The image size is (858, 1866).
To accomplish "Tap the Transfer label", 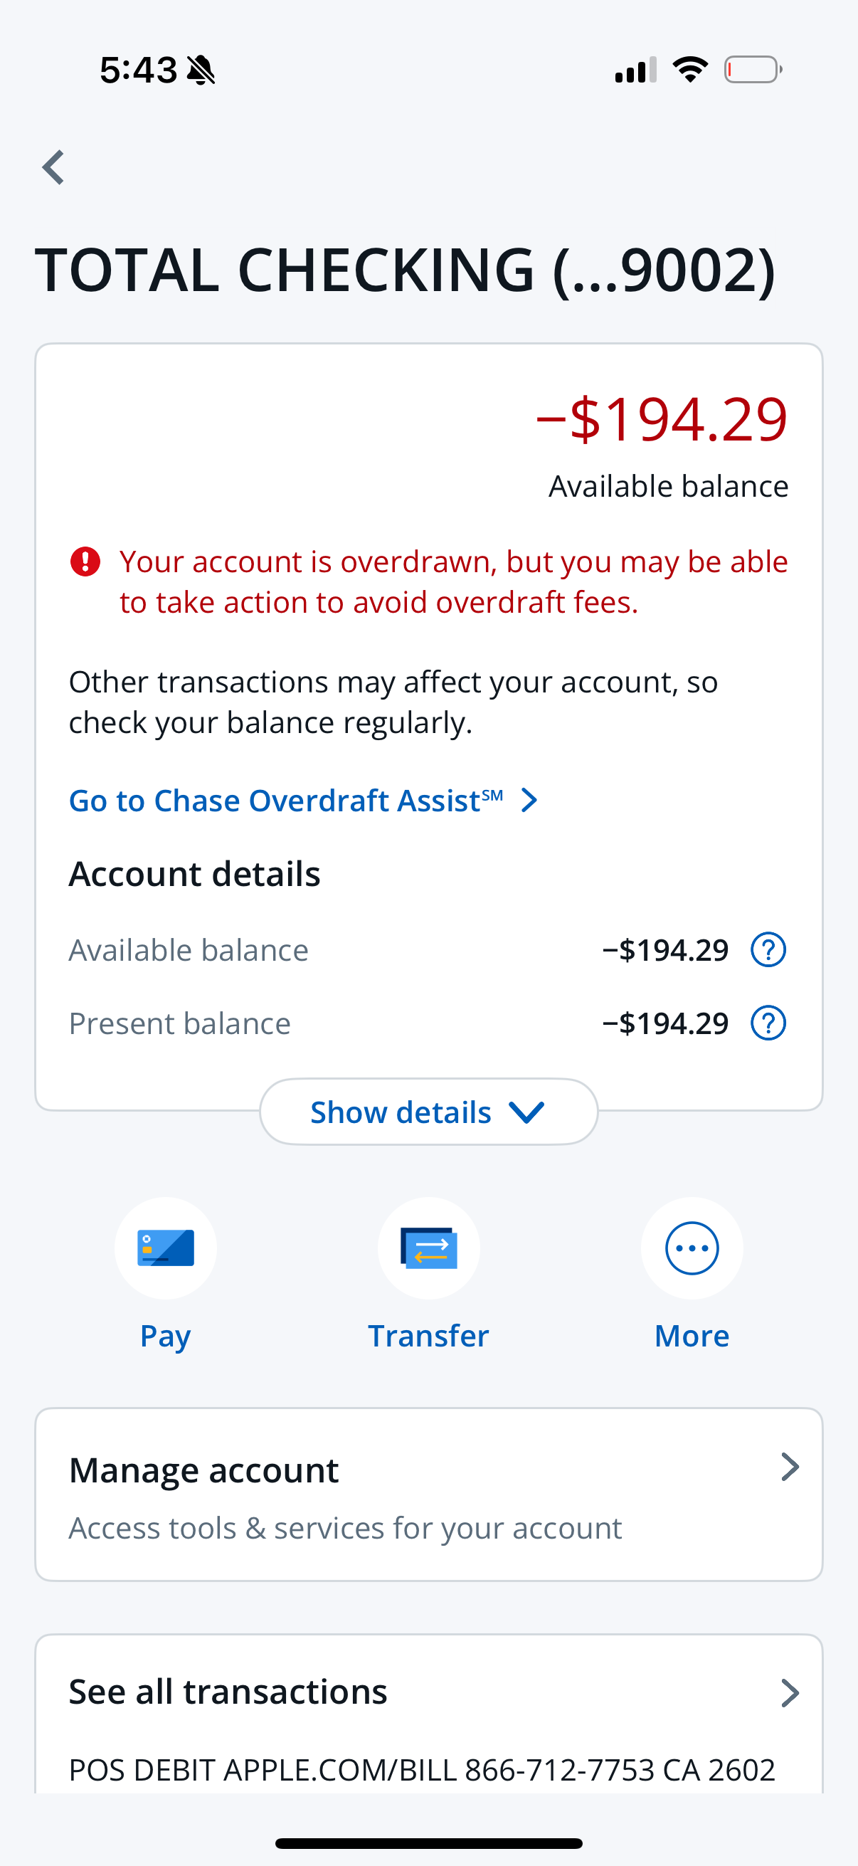I will tap(428, 1336).
